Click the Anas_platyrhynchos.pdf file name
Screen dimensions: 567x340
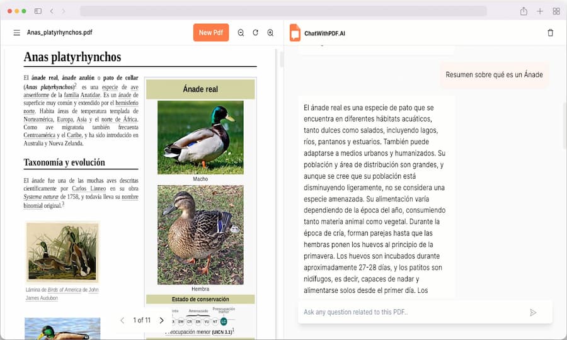[60, 33]
